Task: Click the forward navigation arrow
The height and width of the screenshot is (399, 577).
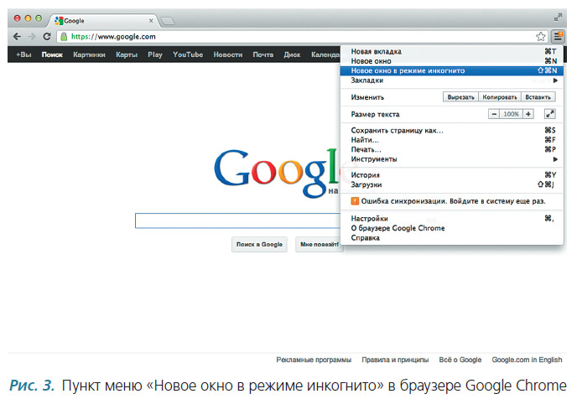Action: click(32, 36)
